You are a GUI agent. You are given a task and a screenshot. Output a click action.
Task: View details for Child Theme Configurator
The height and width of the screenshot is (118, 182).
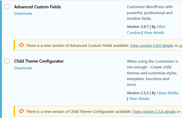[x=139, y=99]
